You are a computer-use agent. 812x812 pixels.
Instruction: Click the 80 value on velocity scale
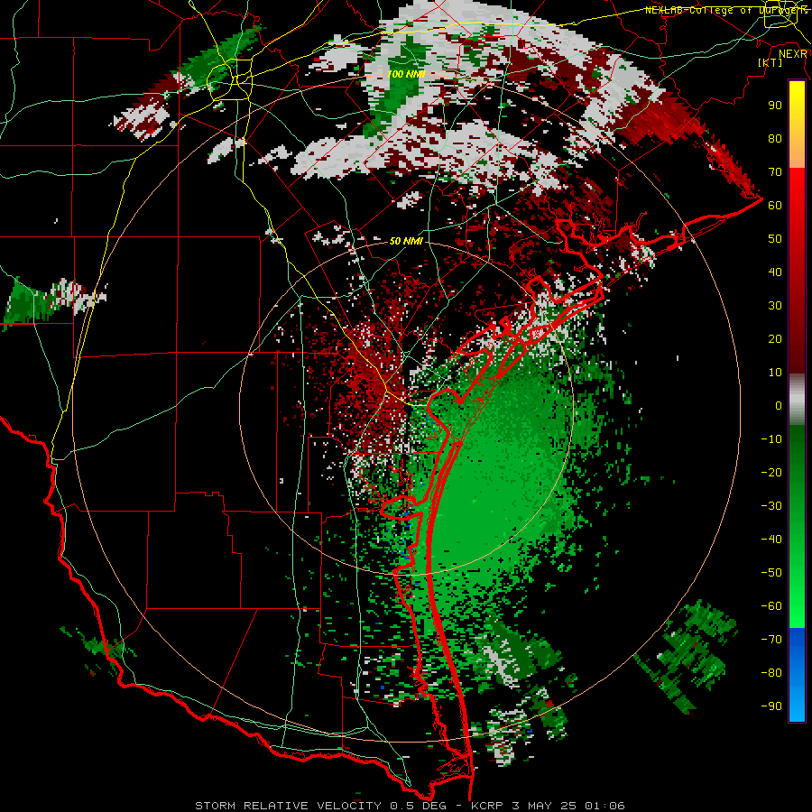pyautogui.click(x=775, y=139)
